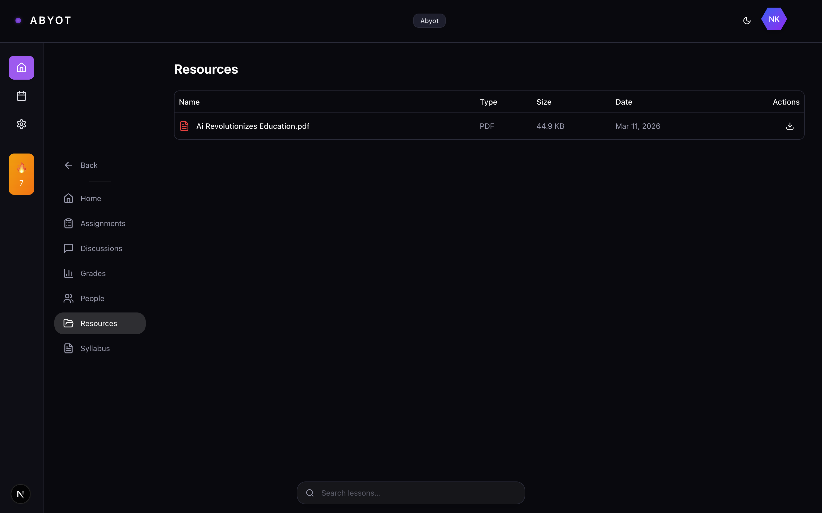Click the orange flame streak badge
Screen dimensions: 822x513
click(x=21, y=174)
